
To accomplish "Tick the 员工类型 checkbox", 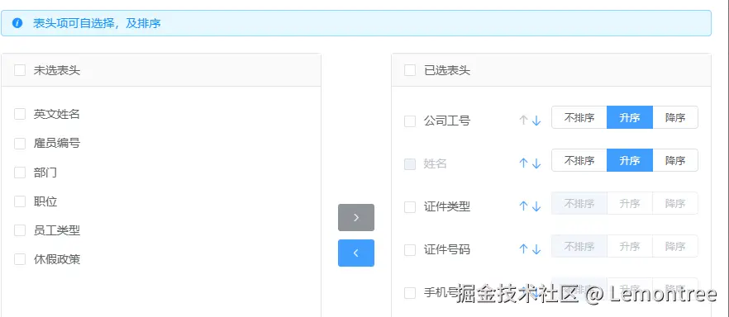I will click(20, 230).
